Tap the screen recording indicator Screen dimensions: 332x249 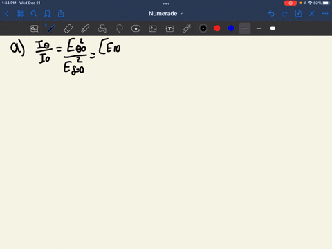point(290,3)
